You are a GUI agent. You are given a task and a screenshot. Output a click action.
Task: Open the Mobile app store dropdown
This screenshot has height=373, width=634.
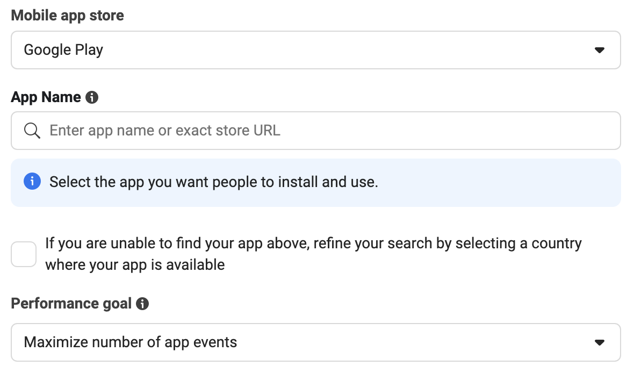[315, 50]
